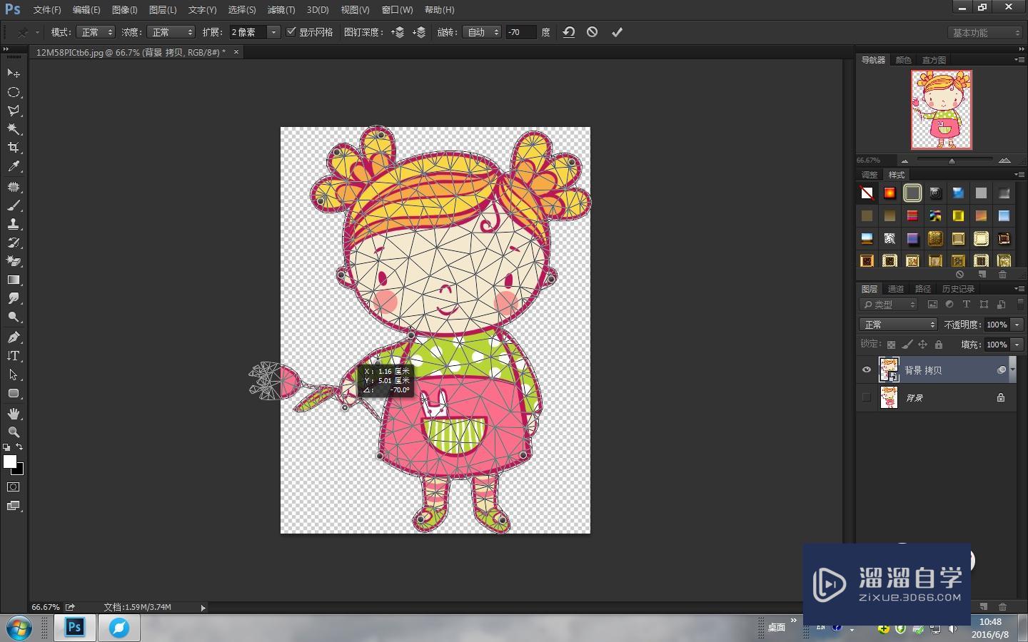Toggle the Show Mesh checkbox

pyautogui.click(x=291, y=32)
